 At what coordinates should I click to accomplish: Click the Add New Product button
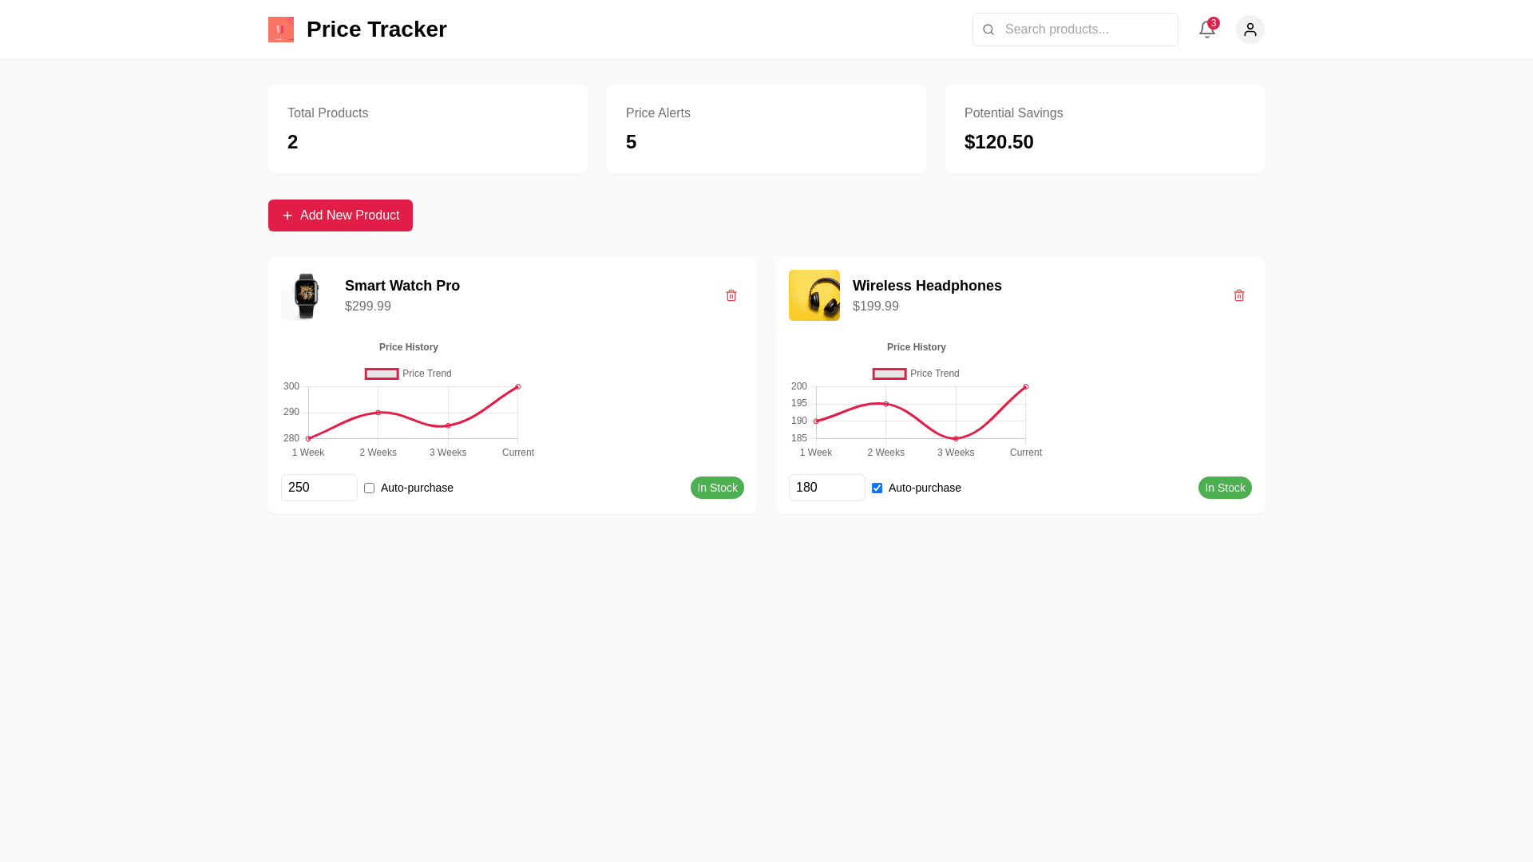click(x=340, y=215)
